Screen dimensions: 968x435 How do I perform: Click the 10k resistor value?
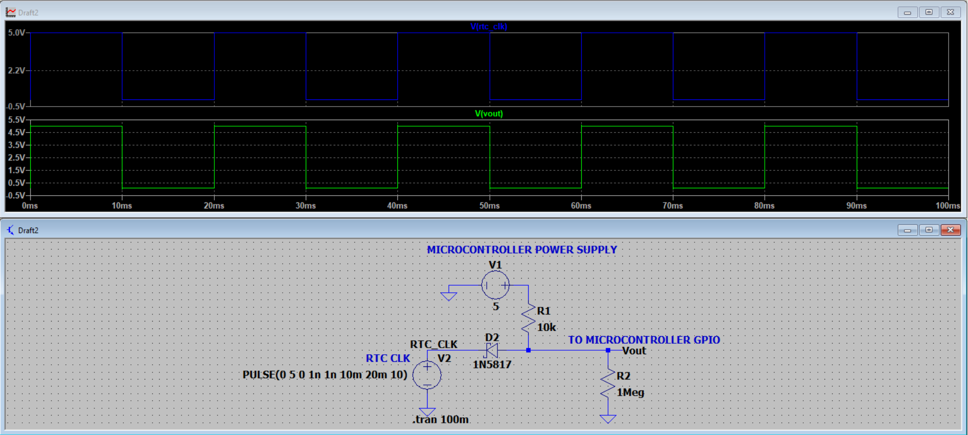(x=546, y=327)
